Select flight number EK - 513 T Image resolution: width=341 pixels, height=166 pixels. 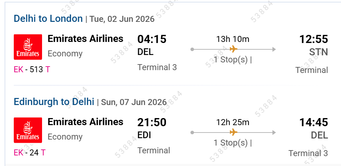click(32, 69)
